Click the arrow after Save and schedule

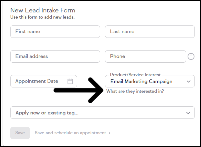[x=109, y=133]
